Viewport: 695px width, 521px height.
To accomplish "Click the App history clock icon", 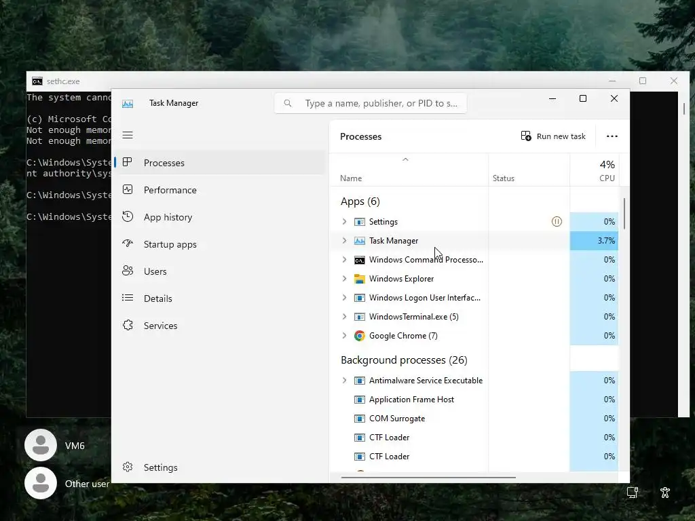I will pos(128,216).
